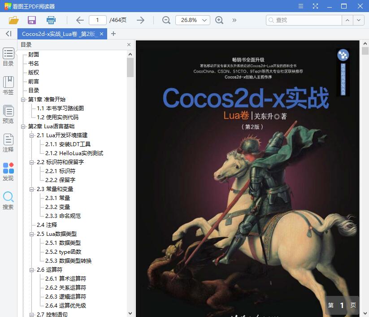369x317 pixels.
Task: Open the 目录 sidebar panel
Action: click(8, 57)
